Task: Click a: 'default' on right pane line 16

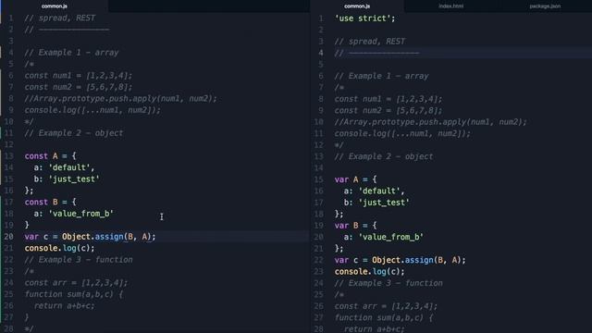Action: (374, 191)
